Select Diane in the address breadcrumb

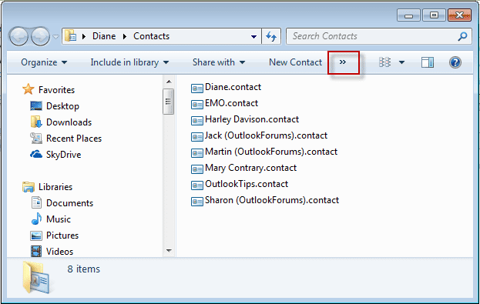[x=104, y=36]
